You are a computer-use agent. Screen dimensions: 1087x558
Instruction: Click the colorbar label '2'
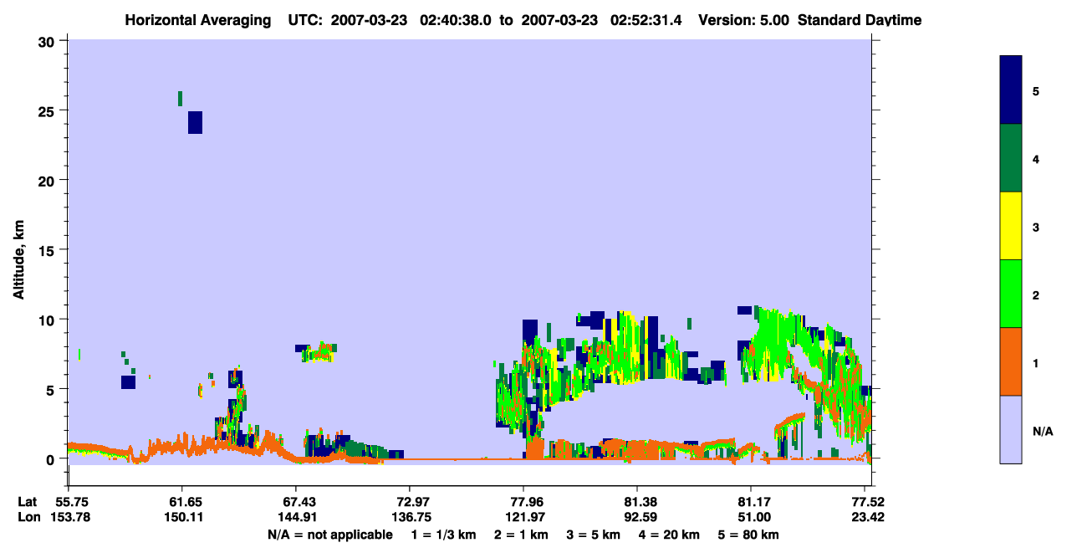pyautogui.click(x=1036, y=294)
